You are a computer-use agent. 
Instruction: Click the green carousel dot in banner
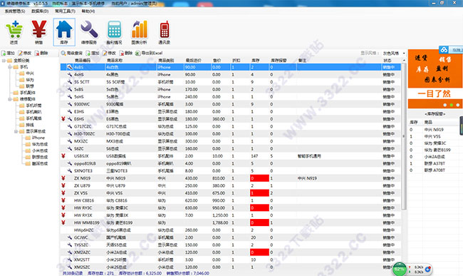(x=451, y=105)
